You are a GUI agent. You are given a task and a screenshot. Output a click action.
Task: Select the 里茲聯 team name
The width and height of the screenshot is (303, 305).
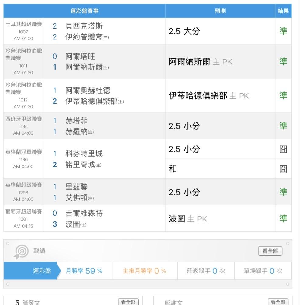tap(76, 187)
